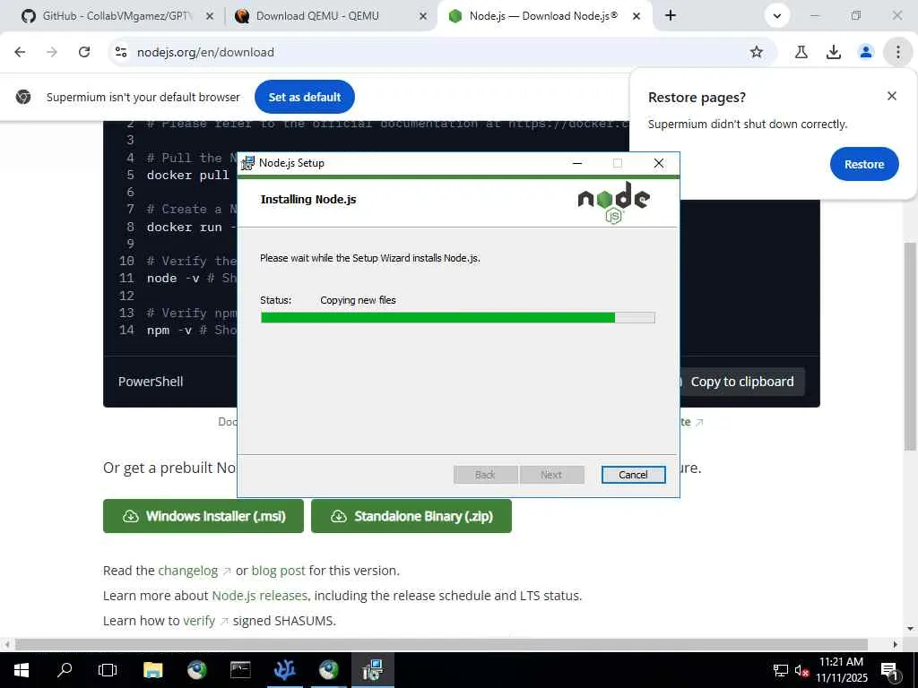Open the notification center icon
The width and height of the screenshot is (918, 688).
pos(889,670)
